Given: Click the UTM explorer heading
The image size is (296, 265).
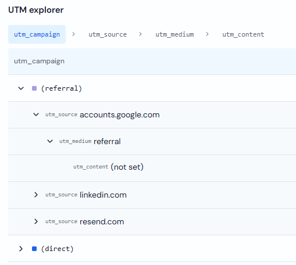Looking at the screenshot, I should pos(36,10).
